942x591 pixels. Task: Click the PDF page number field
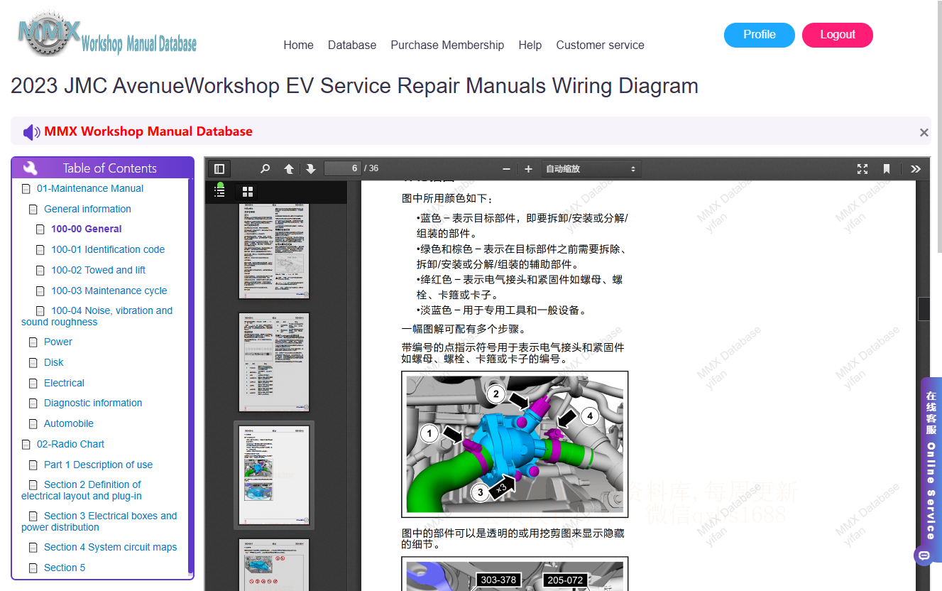pyautogui.click(x=343, y=169)
